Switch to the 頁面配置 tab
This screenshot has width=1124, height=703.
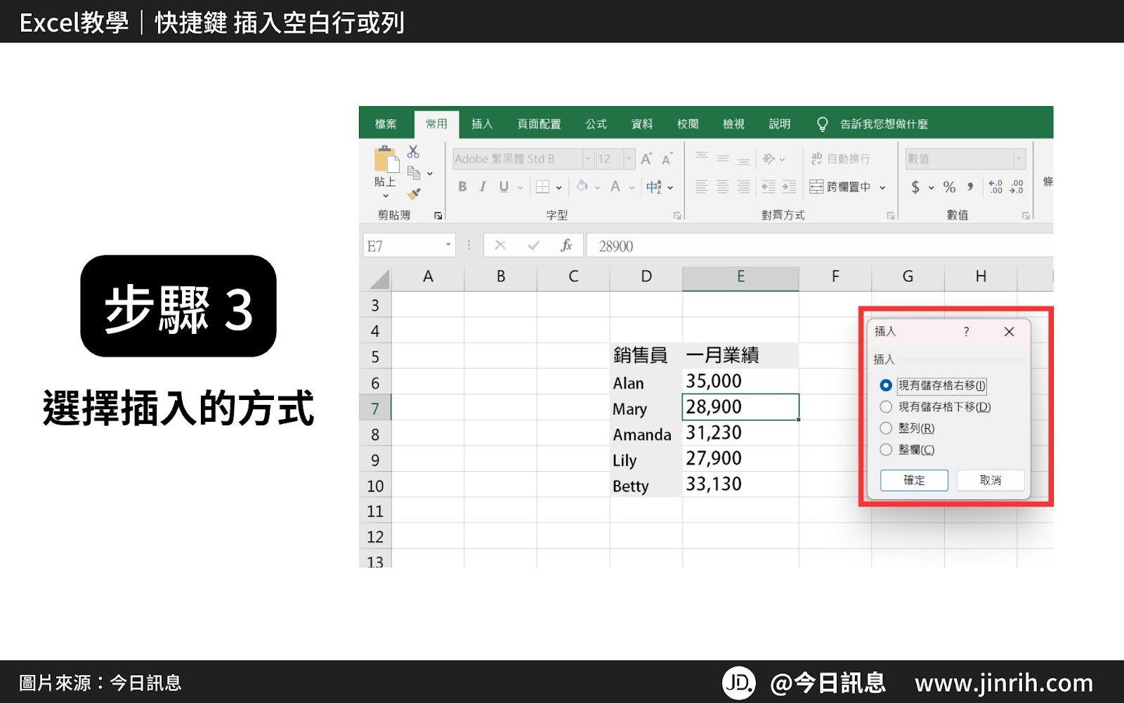pyautogui.click(x=539, y=124)
